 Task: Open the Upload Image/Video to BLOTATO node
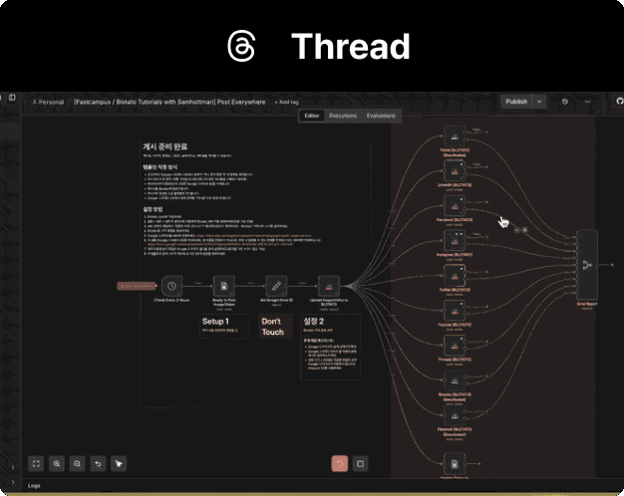(329, 286)
